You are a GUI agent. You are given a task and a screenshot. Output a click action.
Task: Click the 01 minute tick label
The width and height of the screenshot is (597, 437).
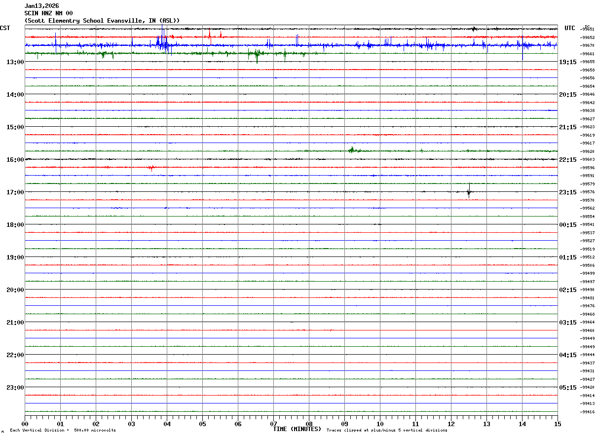60,424
